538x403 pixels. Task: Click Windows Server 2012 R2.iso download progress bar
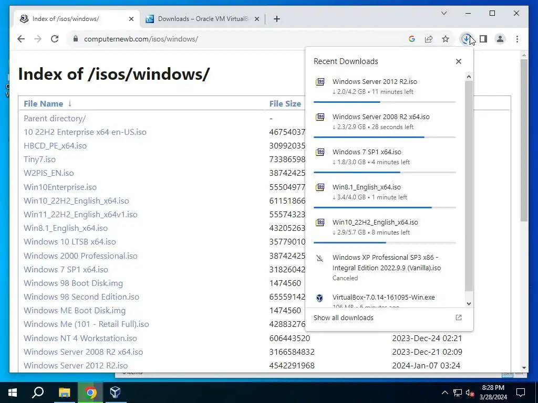(x=385, y=102)
